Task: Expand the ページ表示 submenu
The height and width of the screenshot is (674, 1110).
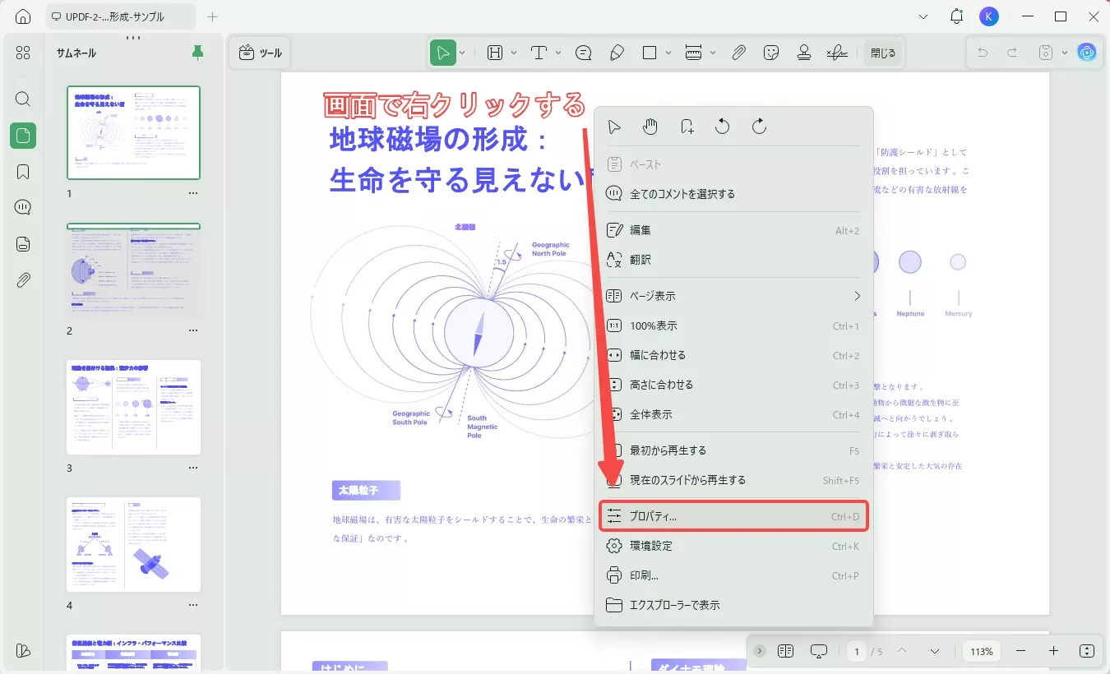Action: click(857, 295)
